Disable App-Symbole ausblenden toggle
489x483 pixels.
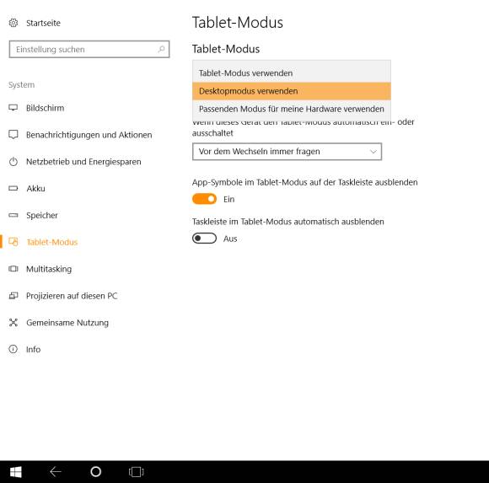(x=204, y=199)
